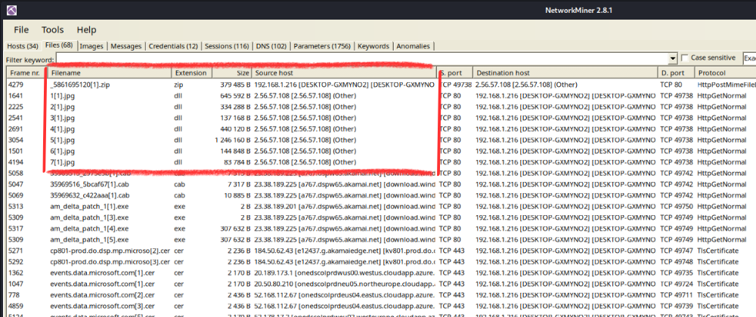
Task: Select file 35969632_c422aaa[1].cab
Action: [x=90, y=195]
